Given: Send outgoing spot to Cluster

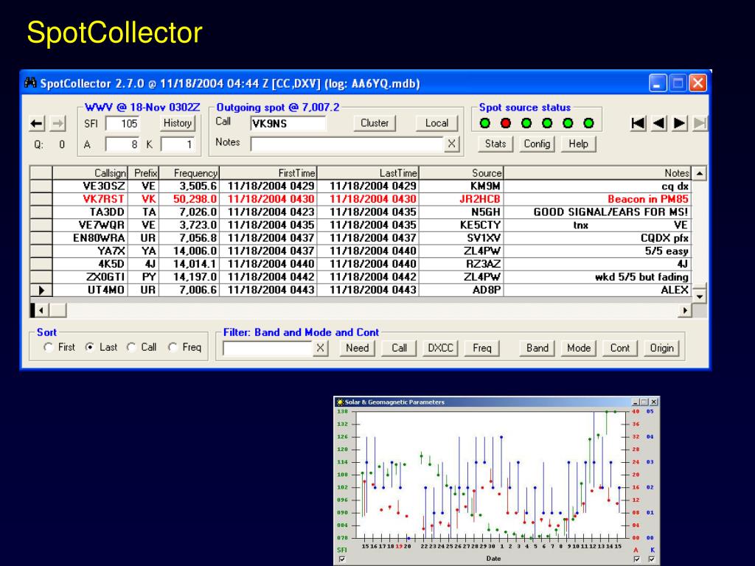Looking at the screenshot, I should (x=375, y=123).
